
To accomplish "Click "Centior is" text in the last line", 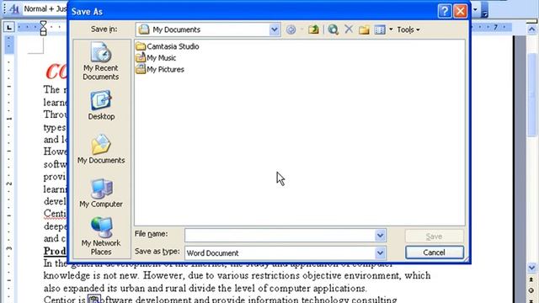I will (64, 300).
